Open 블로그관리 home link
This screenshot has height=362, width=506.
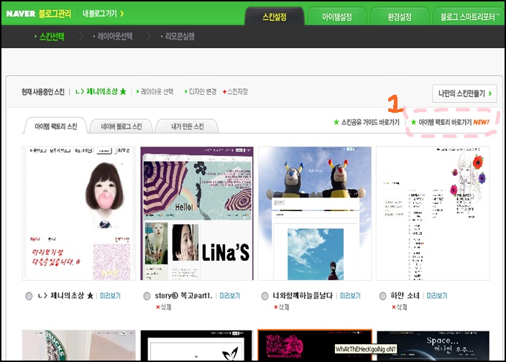pyautogui.click(x=55, y=14)
